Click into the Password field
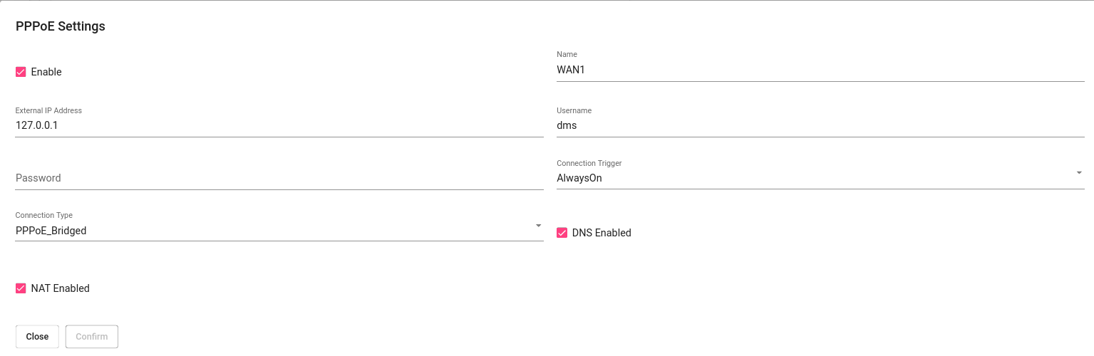 click(279, 178)
